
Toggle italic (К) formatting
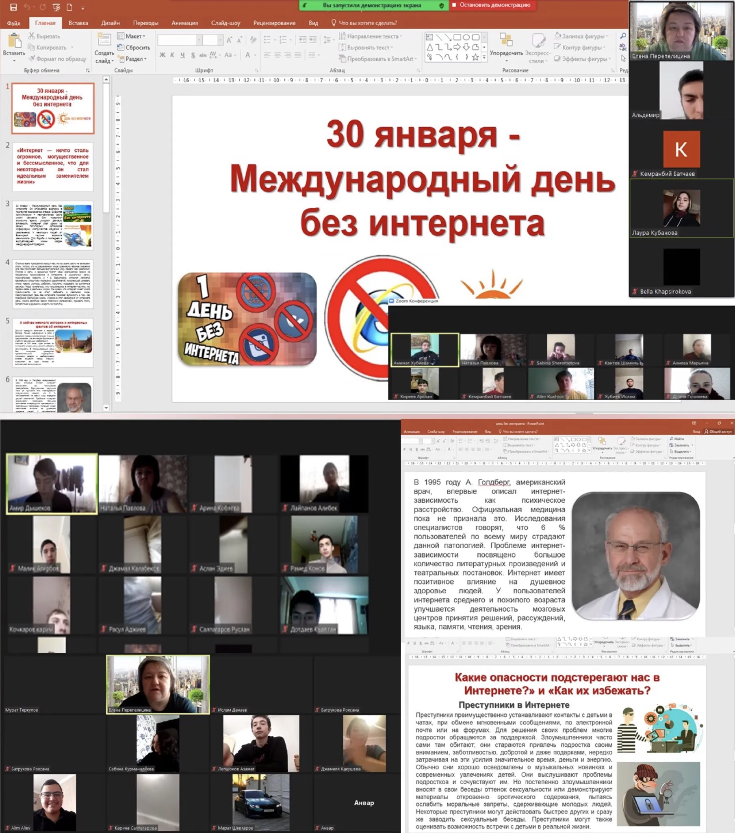pyautogui.click(x=172, y=55)
